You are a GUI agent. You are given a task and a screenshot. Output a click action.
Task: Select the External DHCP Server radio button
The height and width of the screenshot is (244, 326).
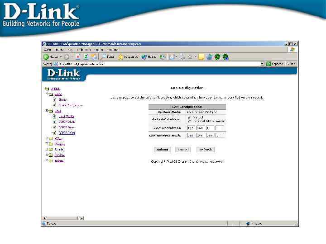[x=189, y=121]
